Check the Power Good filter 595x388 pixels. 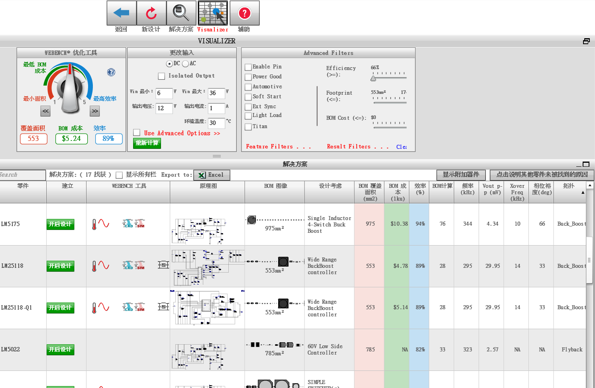(248, 77)
